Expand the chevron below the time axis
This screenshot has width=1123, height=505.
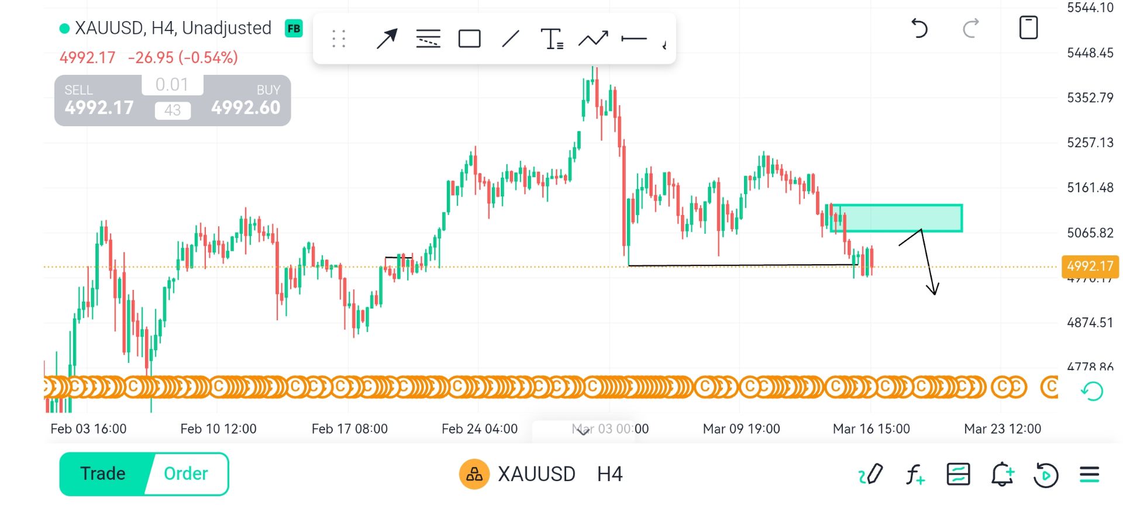(583, 432)
